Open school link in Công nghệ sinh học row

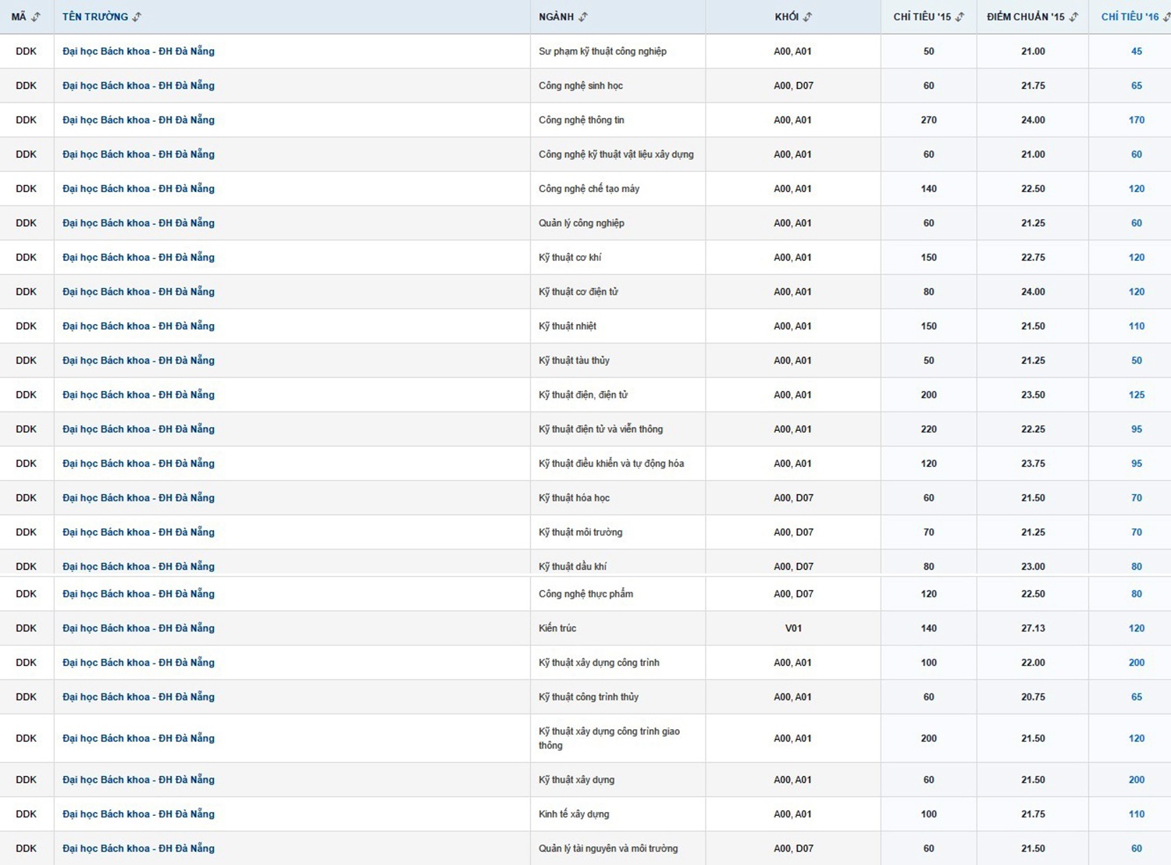[x=138, y=86]
